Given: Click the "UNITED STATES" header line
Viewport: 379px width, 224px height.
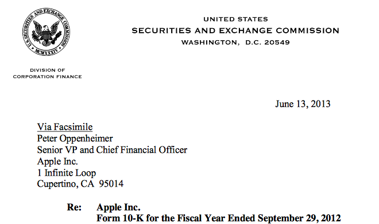Looking at the screenshot, I should (235, 19).
